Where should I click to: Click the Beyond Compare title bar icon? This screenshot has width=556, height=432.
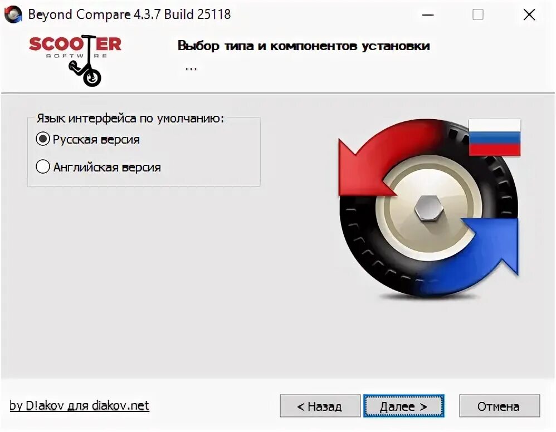click(13, 14)
